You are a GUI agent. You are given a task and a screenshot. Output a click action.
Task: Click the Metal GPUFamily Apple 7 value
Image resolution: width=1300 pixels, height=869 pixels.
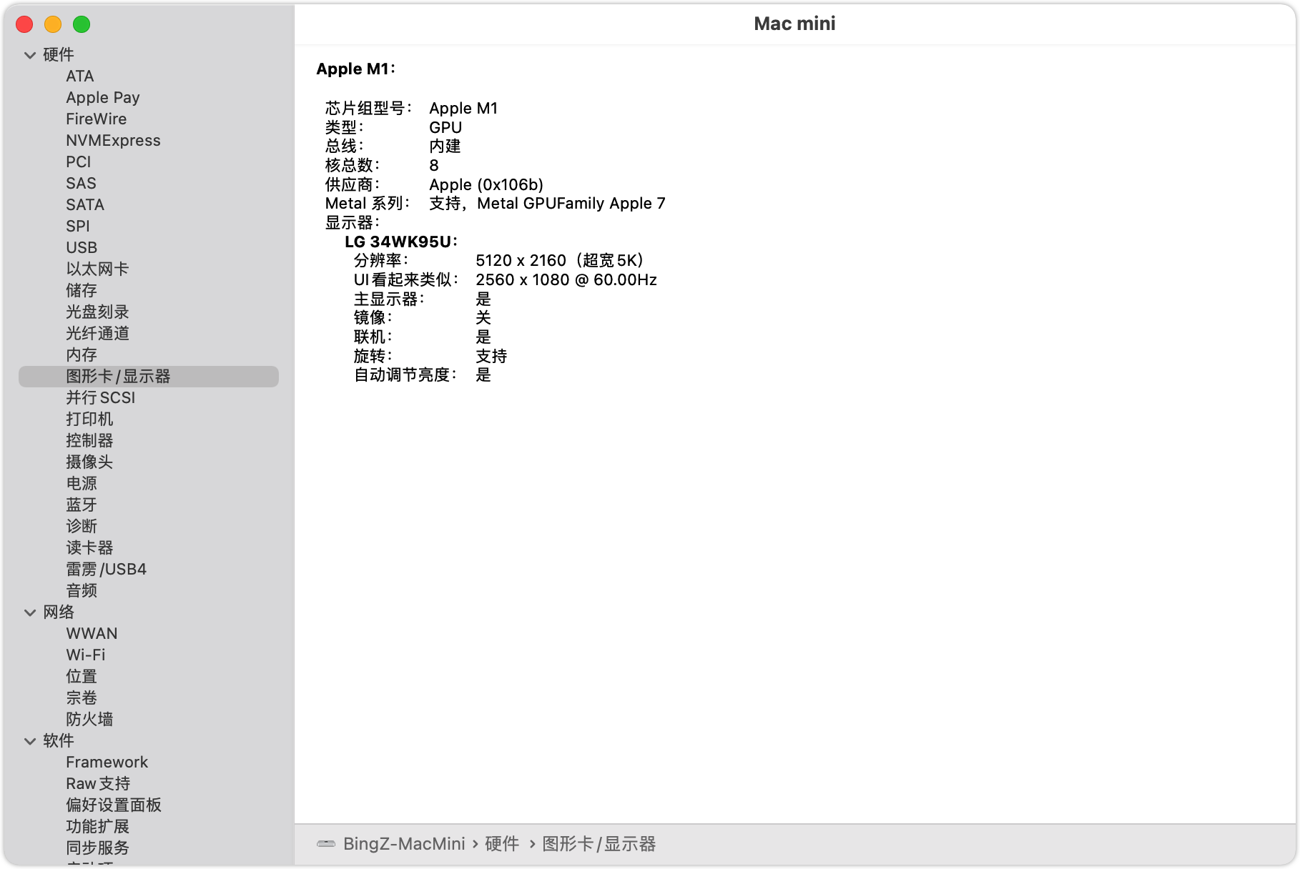click(x=571, y=204)
